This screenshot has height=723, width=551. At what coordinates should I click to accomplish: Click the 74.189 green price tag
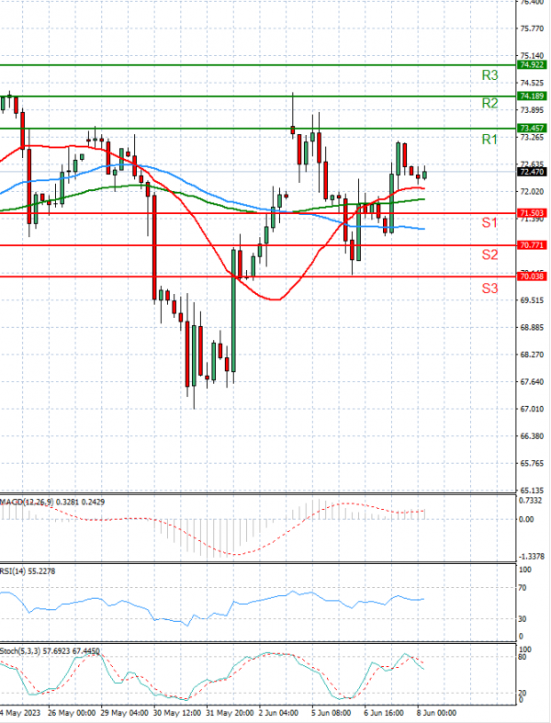(533, 96)
